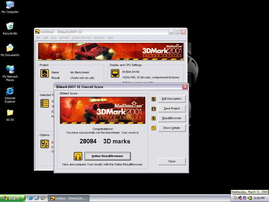Click the Edit Description notepad icon
Image resolution: width=269 pixels, height=202 pixels.
[154, 99]
